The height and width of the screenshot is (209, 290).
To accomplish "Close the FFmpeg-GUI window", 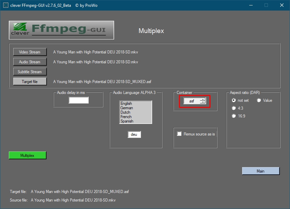I will tap(282, 5).
